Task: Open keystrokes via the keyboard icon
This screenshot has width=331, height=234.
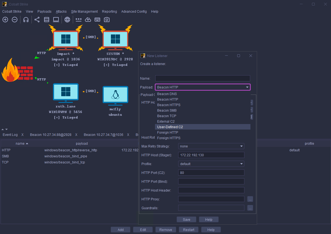Action: (x=97, y=20)
